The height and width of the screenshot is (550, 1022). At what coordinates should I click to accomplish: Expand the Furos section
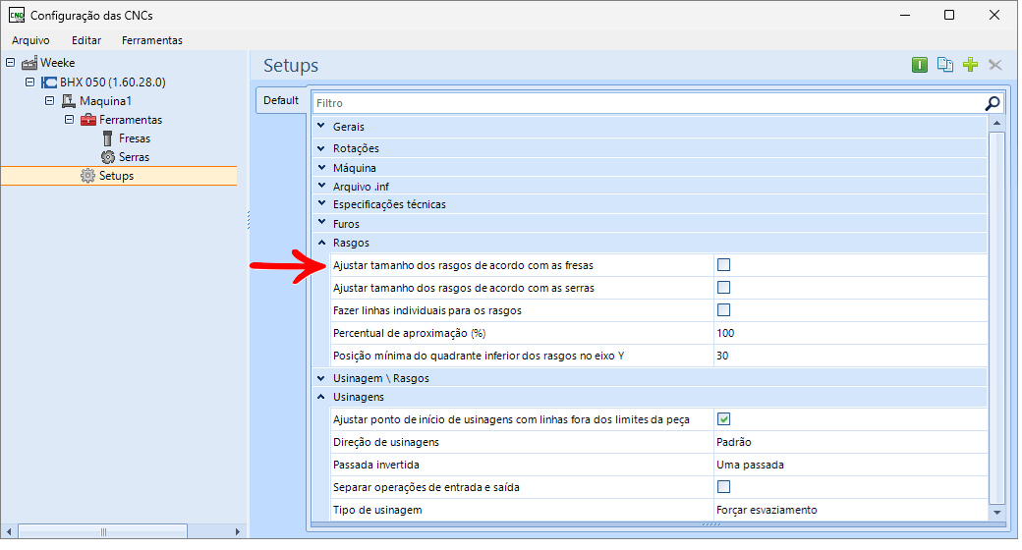(321, 223)
